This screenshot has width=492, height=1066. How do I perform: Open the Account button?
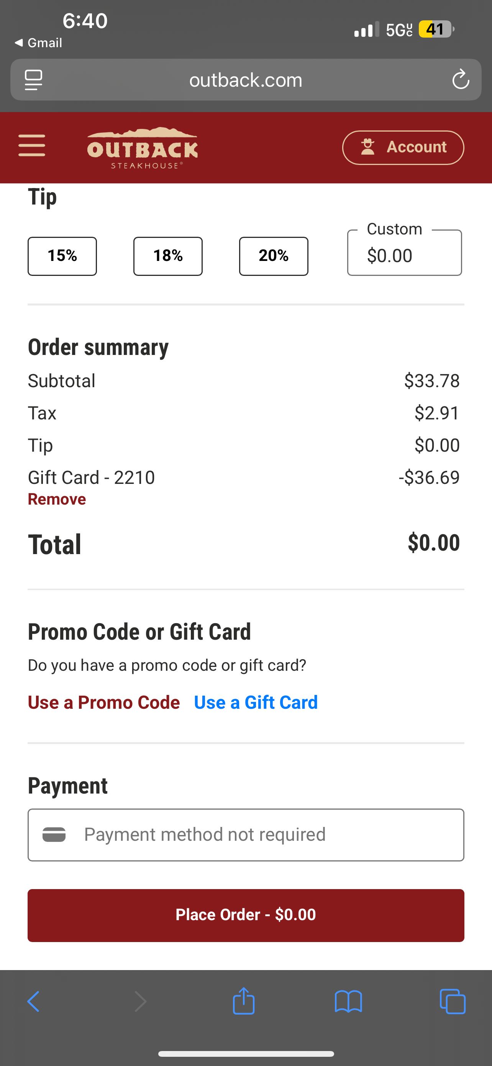click(403, 147)
